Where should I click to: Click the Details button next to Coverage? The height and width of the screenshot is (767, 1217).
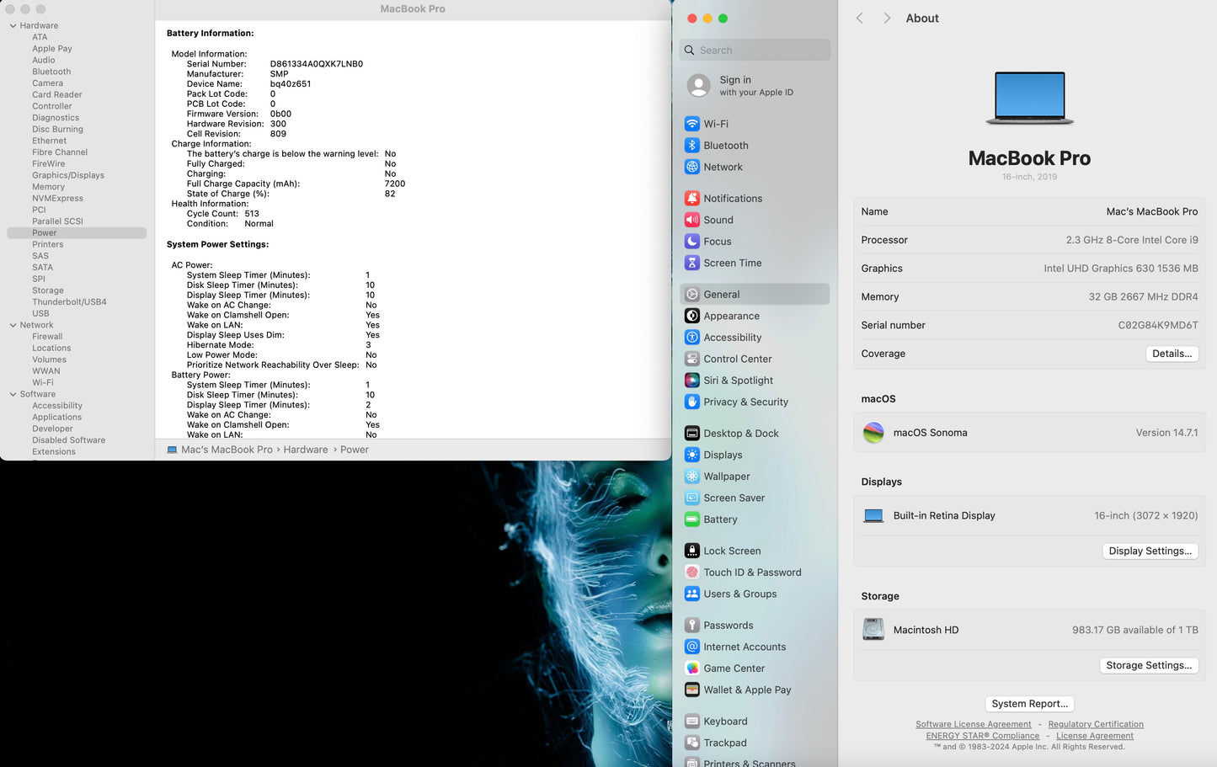tap(1172, 353)
